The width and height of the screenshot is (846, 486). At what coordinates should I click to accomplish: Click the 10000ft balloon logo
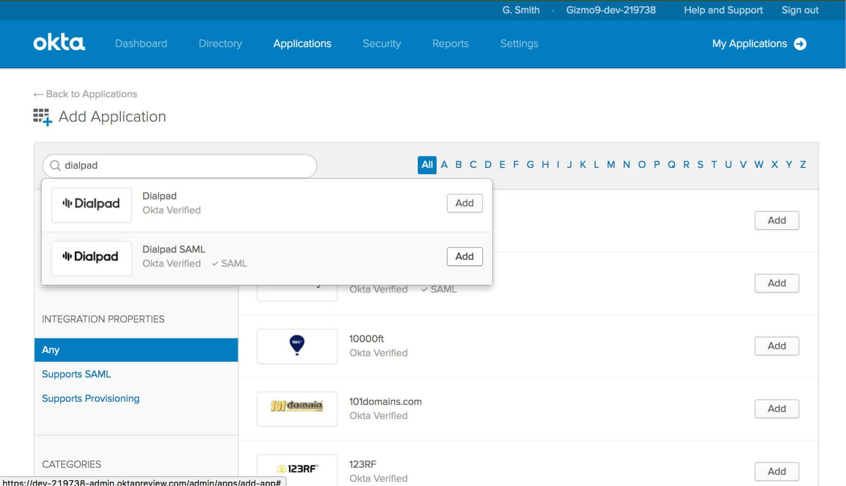point(296,346)
